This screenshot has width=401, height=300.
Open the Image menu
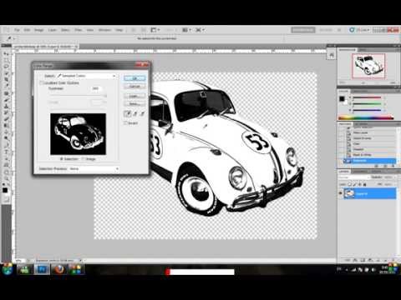[38, 30]
